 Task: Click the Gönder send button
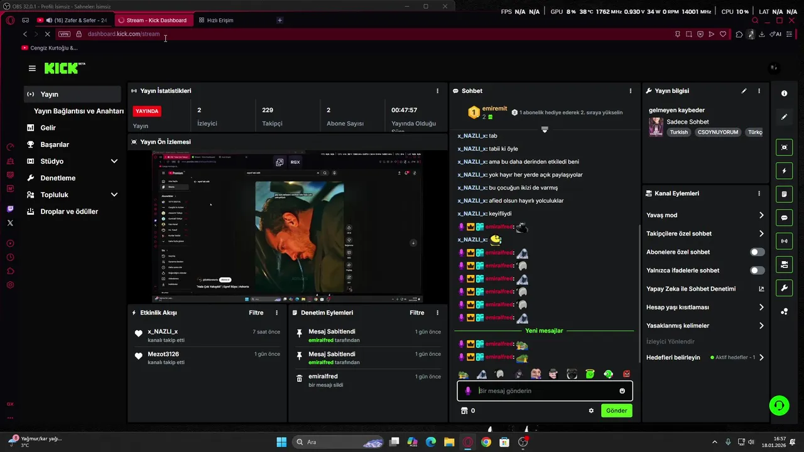(616, 411)
